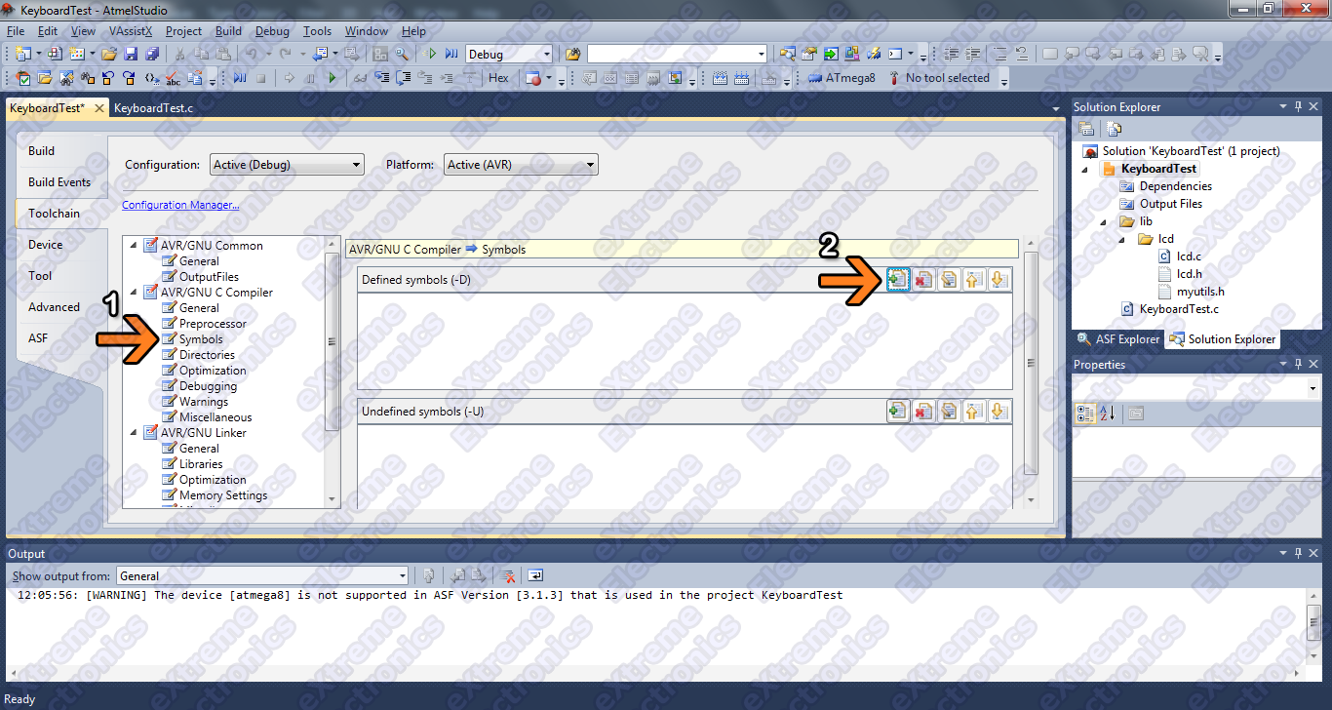Screen dimensions: 1332x710
Task: Select Warnings in the toolchain tree
Action: pos(204,402)
